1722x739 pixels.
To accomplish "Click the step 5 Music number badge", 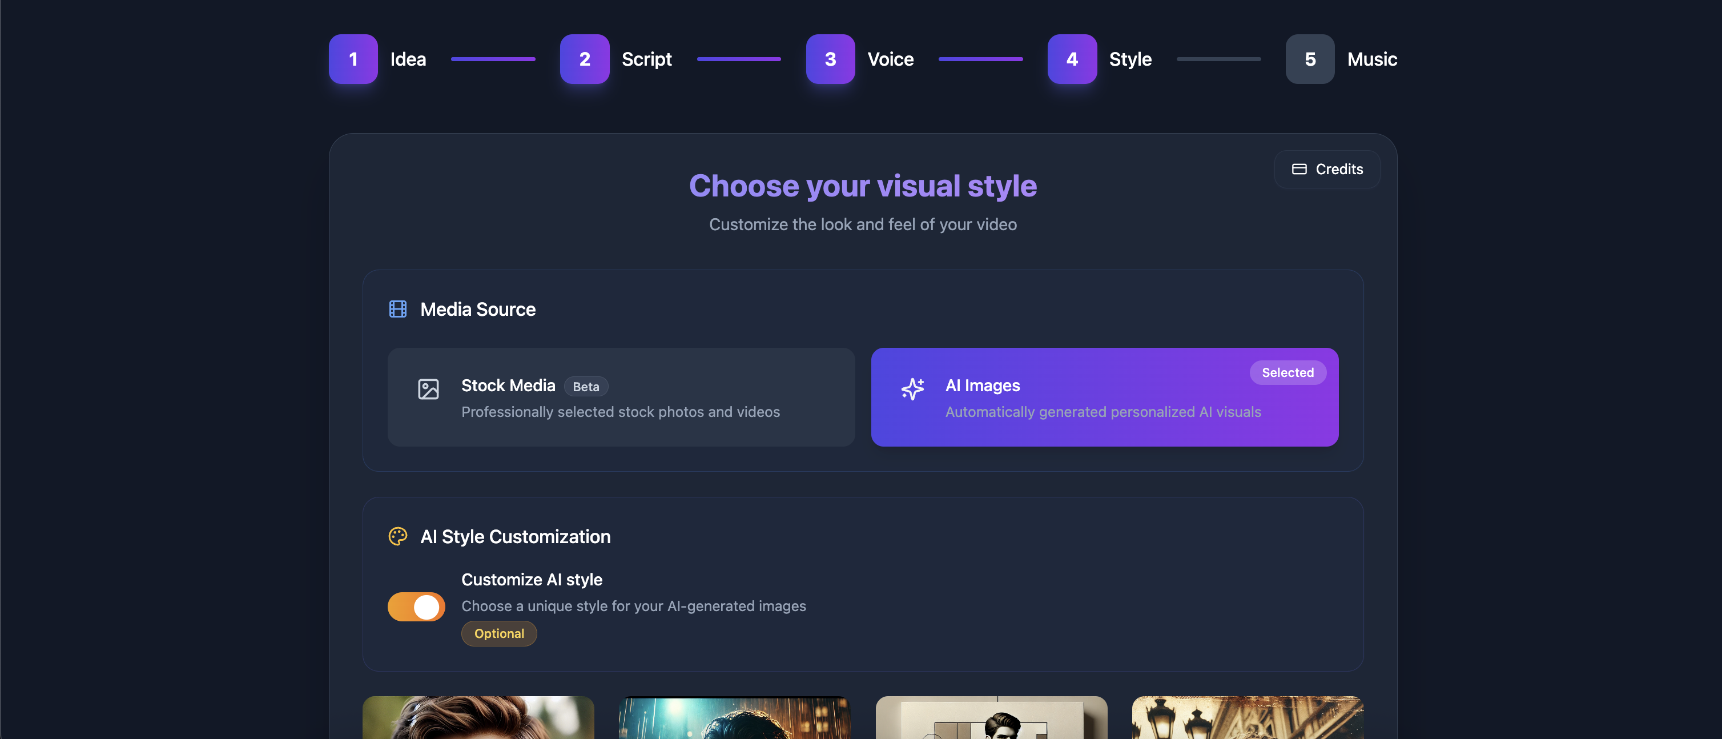I will [1310, 59].
